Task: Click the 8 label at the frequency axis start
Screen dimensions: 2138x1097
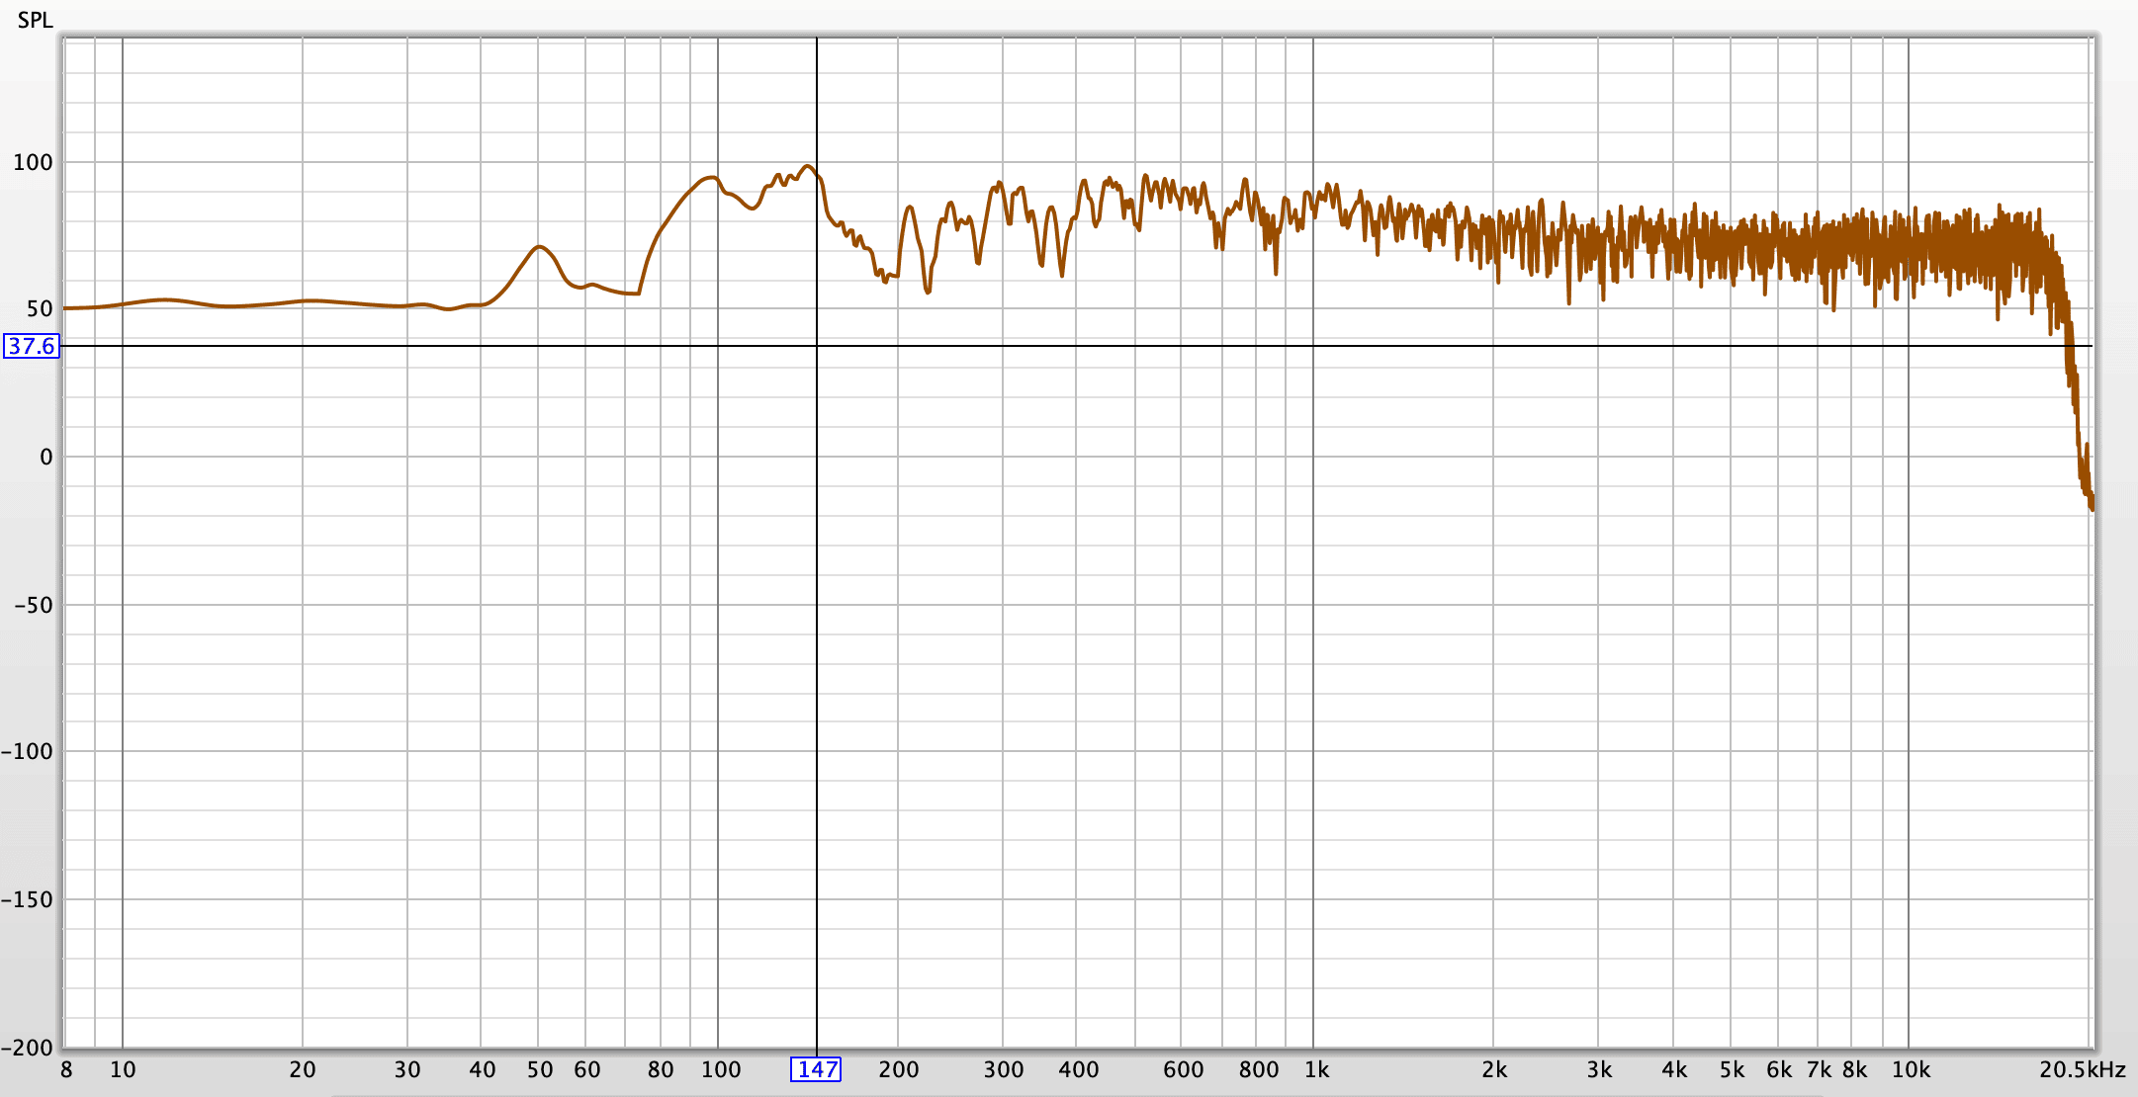Action: (x=66, y=1069)
